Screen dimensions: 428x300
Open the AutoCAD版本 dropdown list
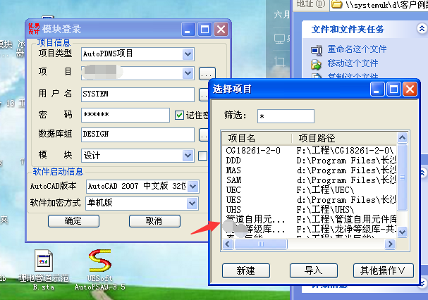click(x=192, y=187)
